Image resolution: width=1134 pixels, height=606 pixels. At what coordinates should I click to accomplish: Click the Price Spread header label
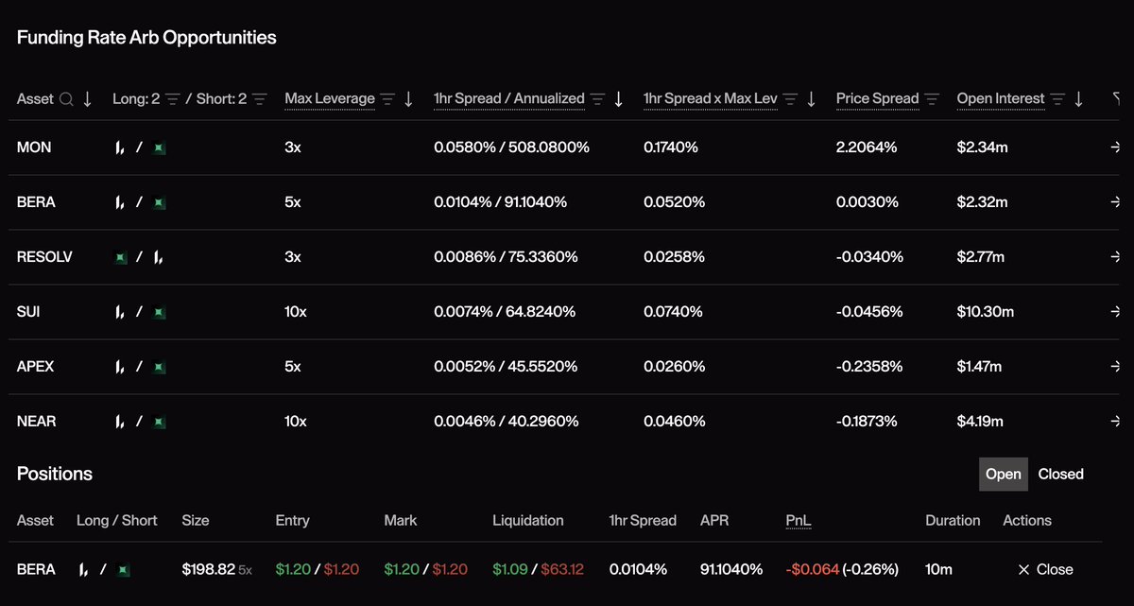click(x=877, y=99)
